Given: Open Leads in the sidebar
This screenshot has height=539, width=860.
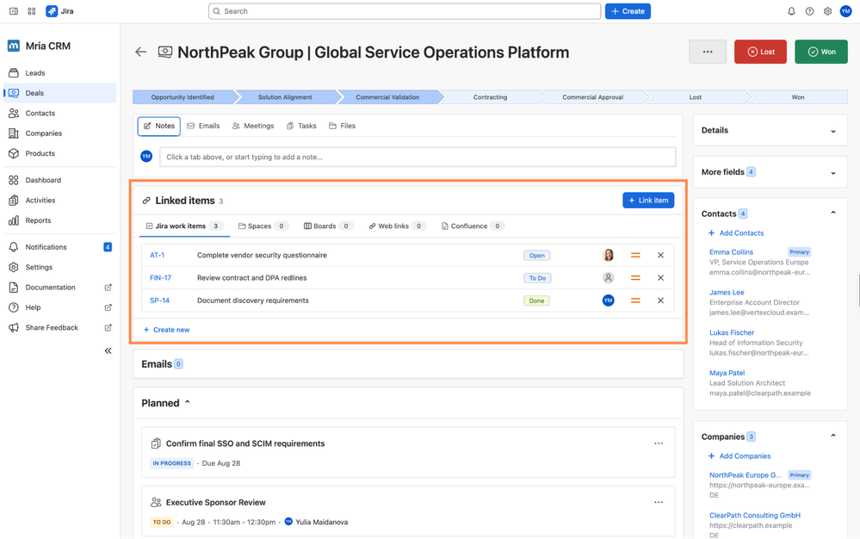Looking at the screenshot, I should click(60, 73).
